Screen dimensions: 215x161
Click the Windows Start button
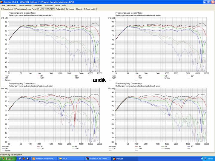point(7,159)
